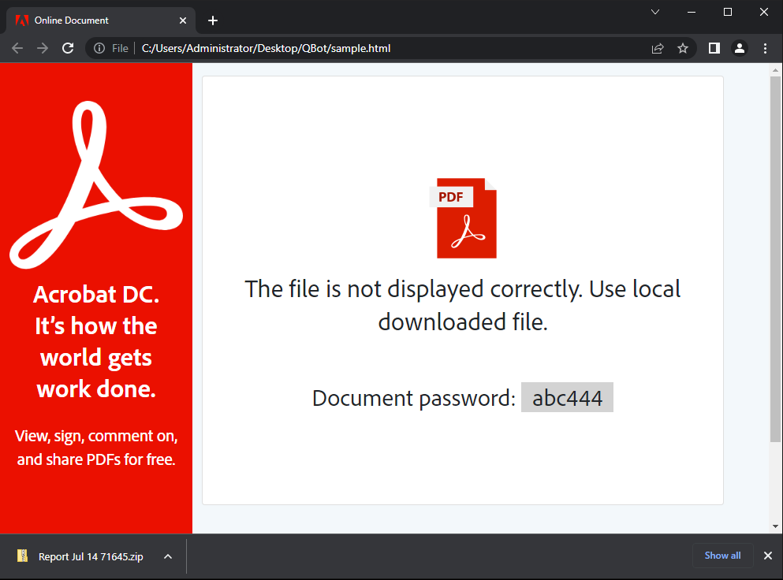
Task: Open downloaded Report Jul 14 71645.zip
Action: click(91, 556)
